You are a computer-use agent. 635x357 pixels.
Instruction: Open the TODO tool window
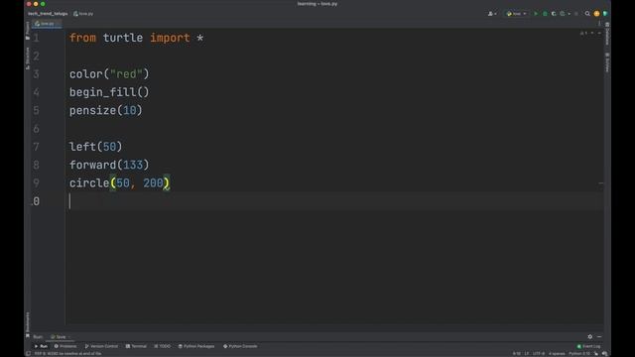[163, 346]
